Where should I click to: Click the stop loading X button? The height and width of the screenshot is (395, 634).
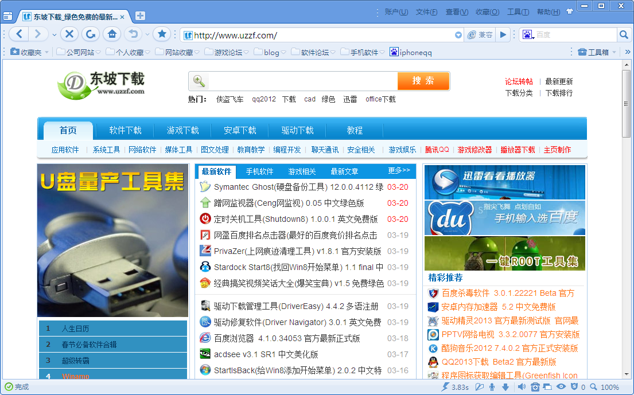coord(69,34)
